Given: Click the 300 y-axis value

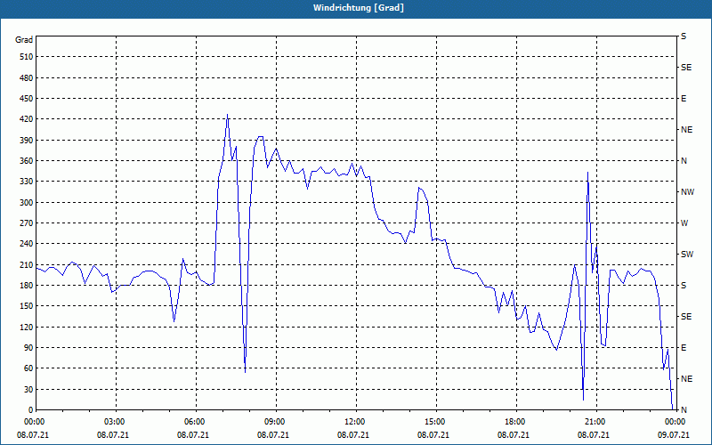Looking at the screenshot, I should click(27, 203).
